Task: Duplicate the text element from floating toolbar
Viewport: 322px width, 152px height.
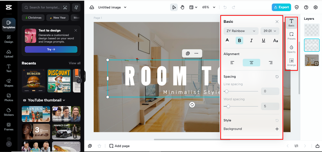Action: click(188, 53)
